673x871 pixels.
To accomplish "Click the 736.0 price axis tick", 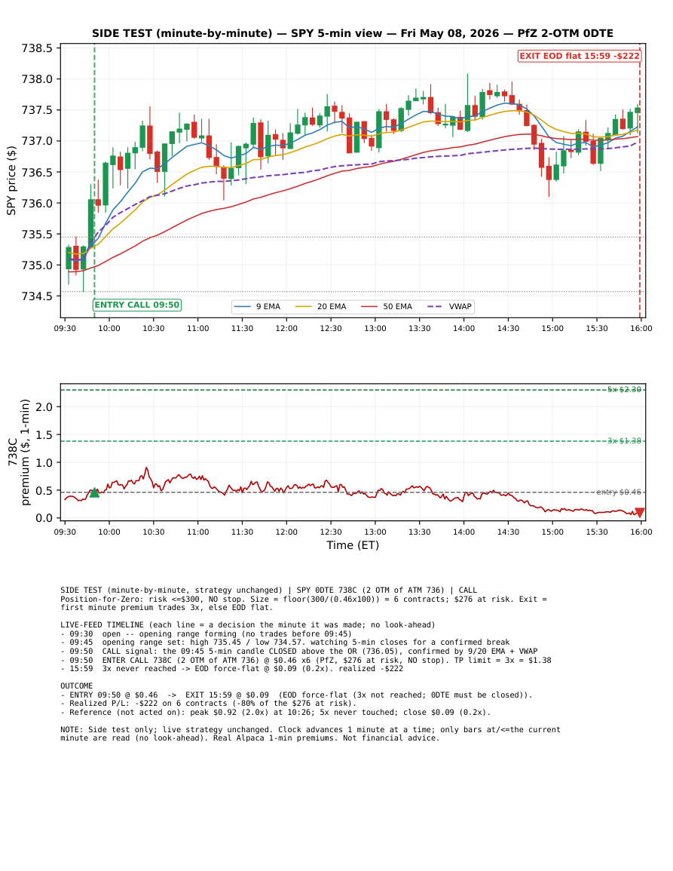I will click(x=37, y=204).
